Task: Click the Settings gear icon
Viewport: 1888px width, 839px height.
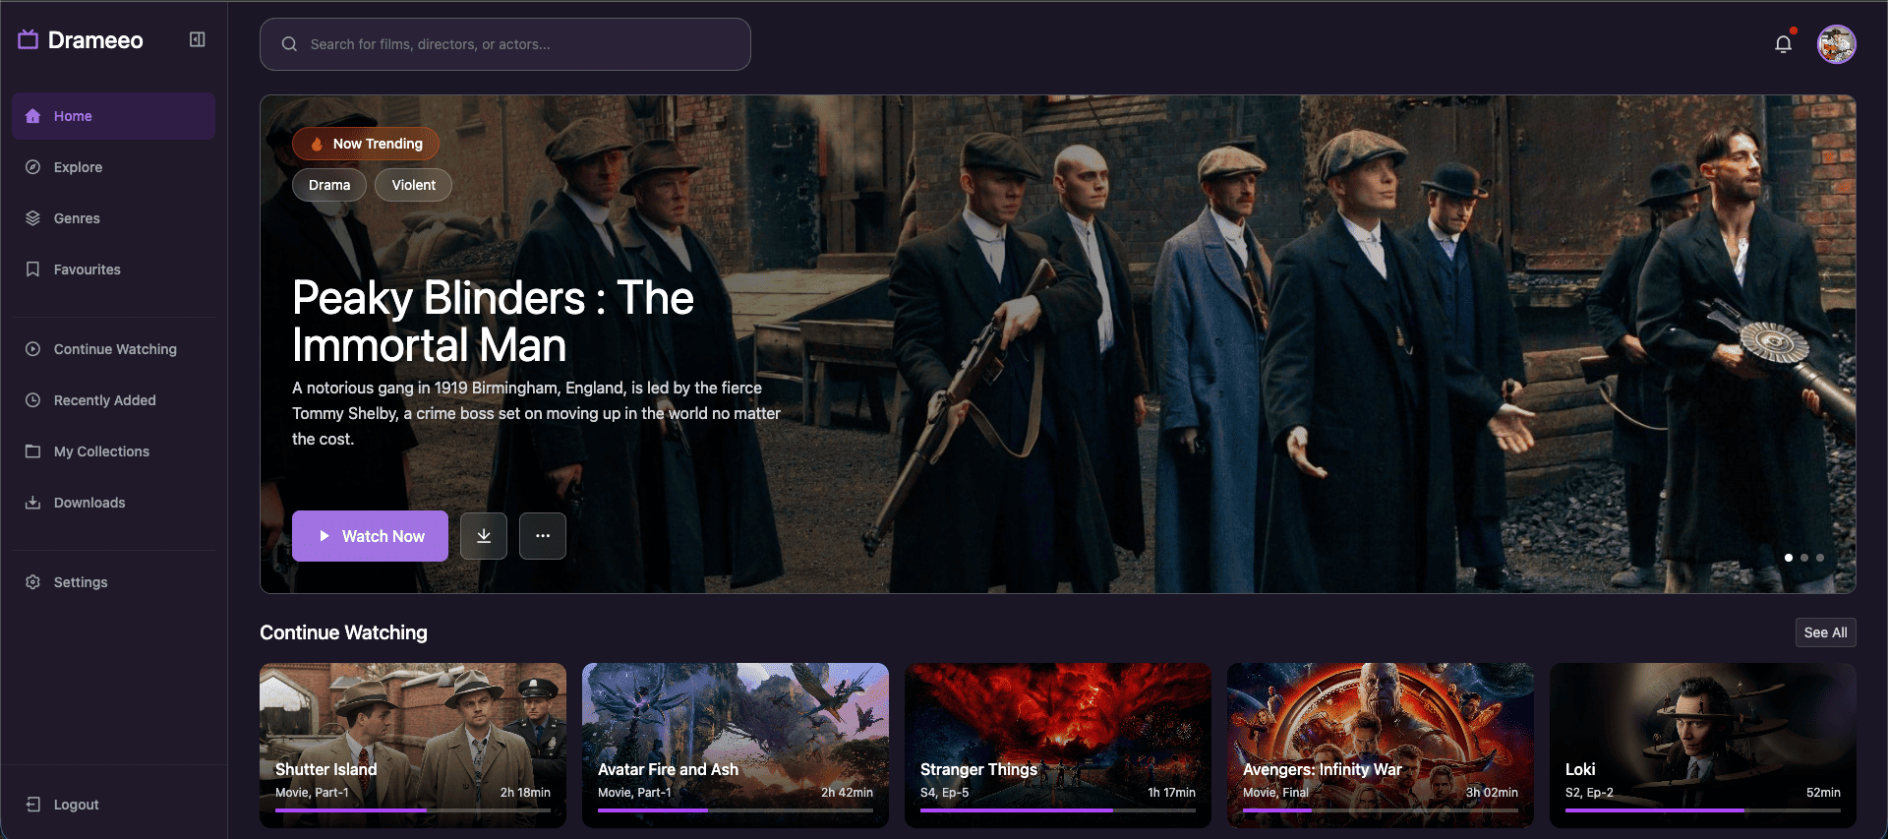Action: 32,582
